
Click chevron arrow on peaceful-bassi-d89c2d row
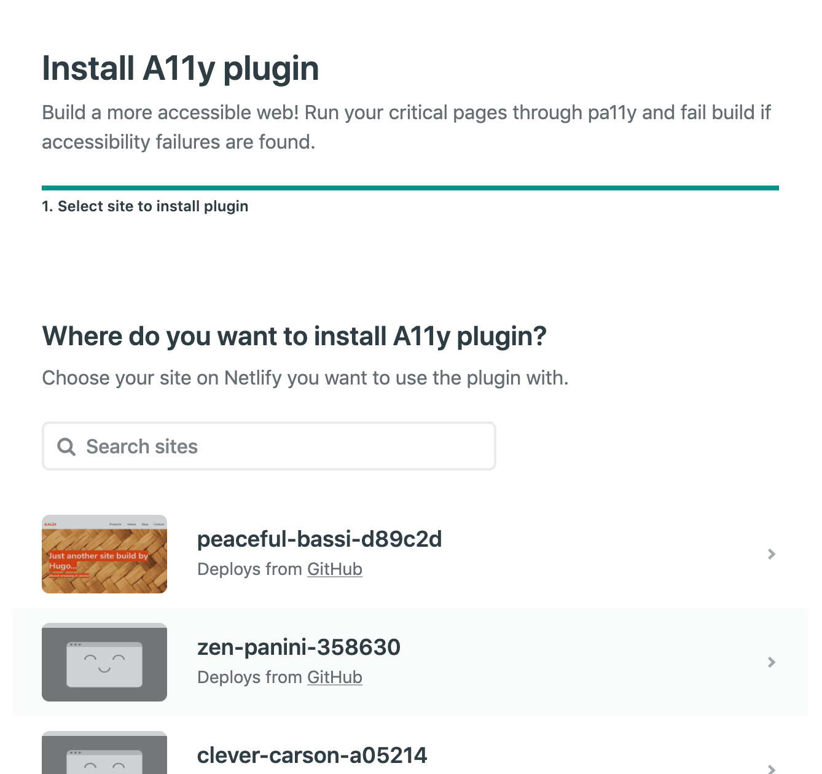point(772,554)
